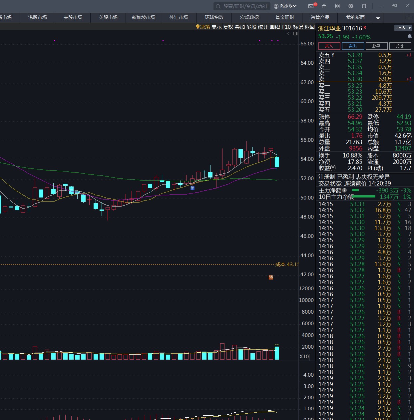Click the 主力净额 info icon
This screenshot has width=414, height=420.
[344, 190]
